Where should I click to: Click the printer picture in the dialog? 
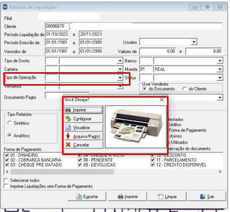(x=136, y=127)
